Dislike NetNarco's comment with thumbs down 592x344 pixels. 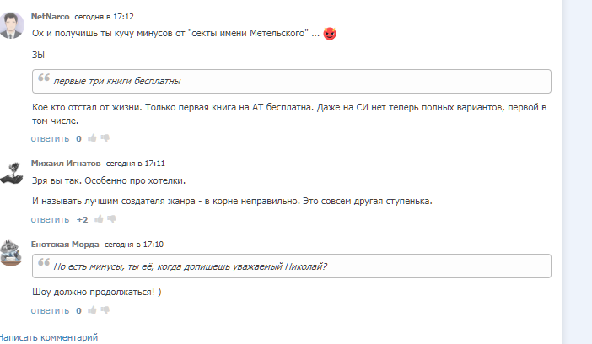click(105, 137)
